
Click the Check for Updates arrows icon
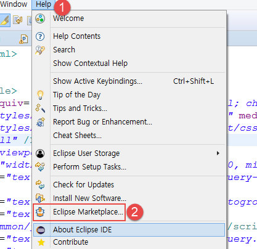(x=40, y=185)
